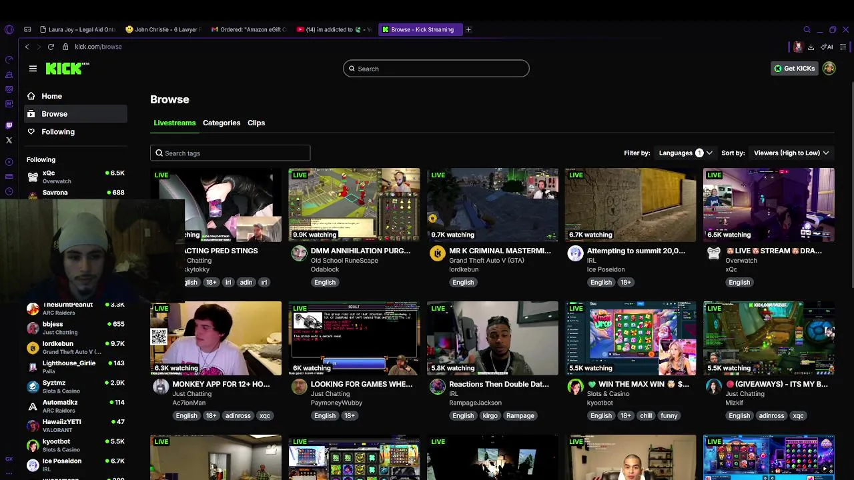
Task: Click lordkebun channel avatar under stream card
Action: (x=437, y=253)
